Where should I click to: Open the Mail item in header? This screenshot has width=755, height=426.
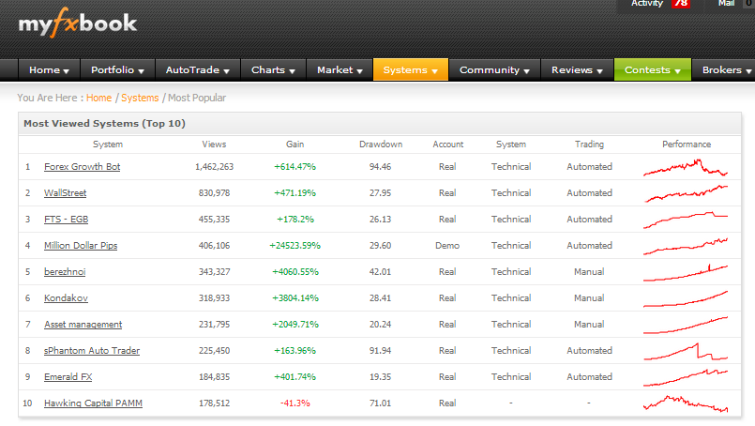[x=726, y=4]
